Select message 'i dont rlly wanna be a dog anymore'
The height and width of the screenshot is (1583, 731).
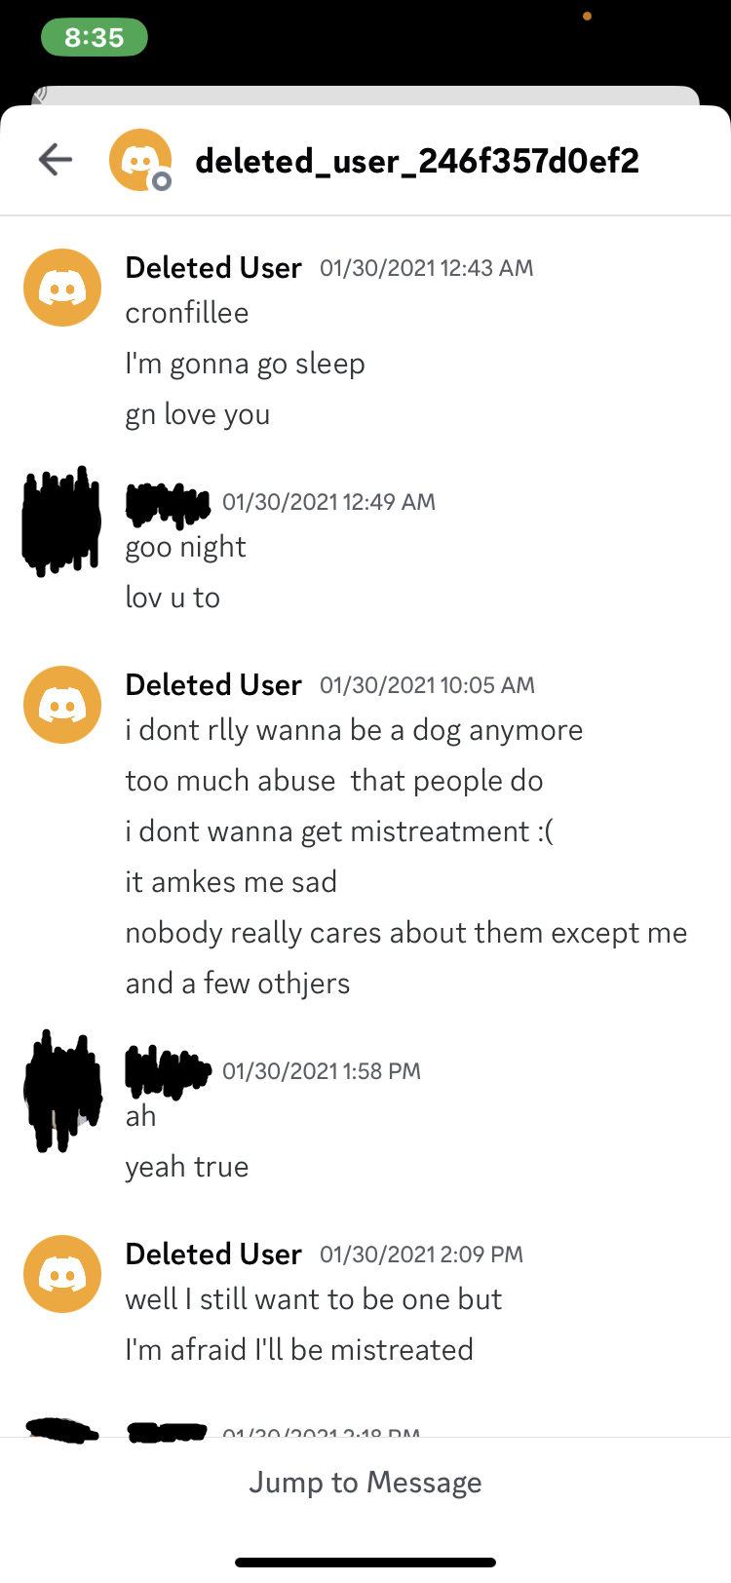354,730
